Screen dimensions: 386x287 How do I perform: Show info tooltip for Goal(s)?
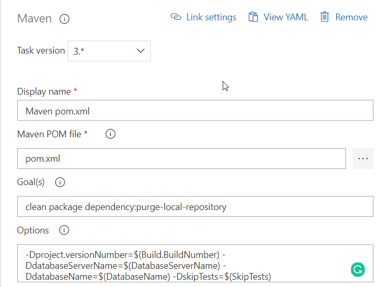click(x=60, y=182)
